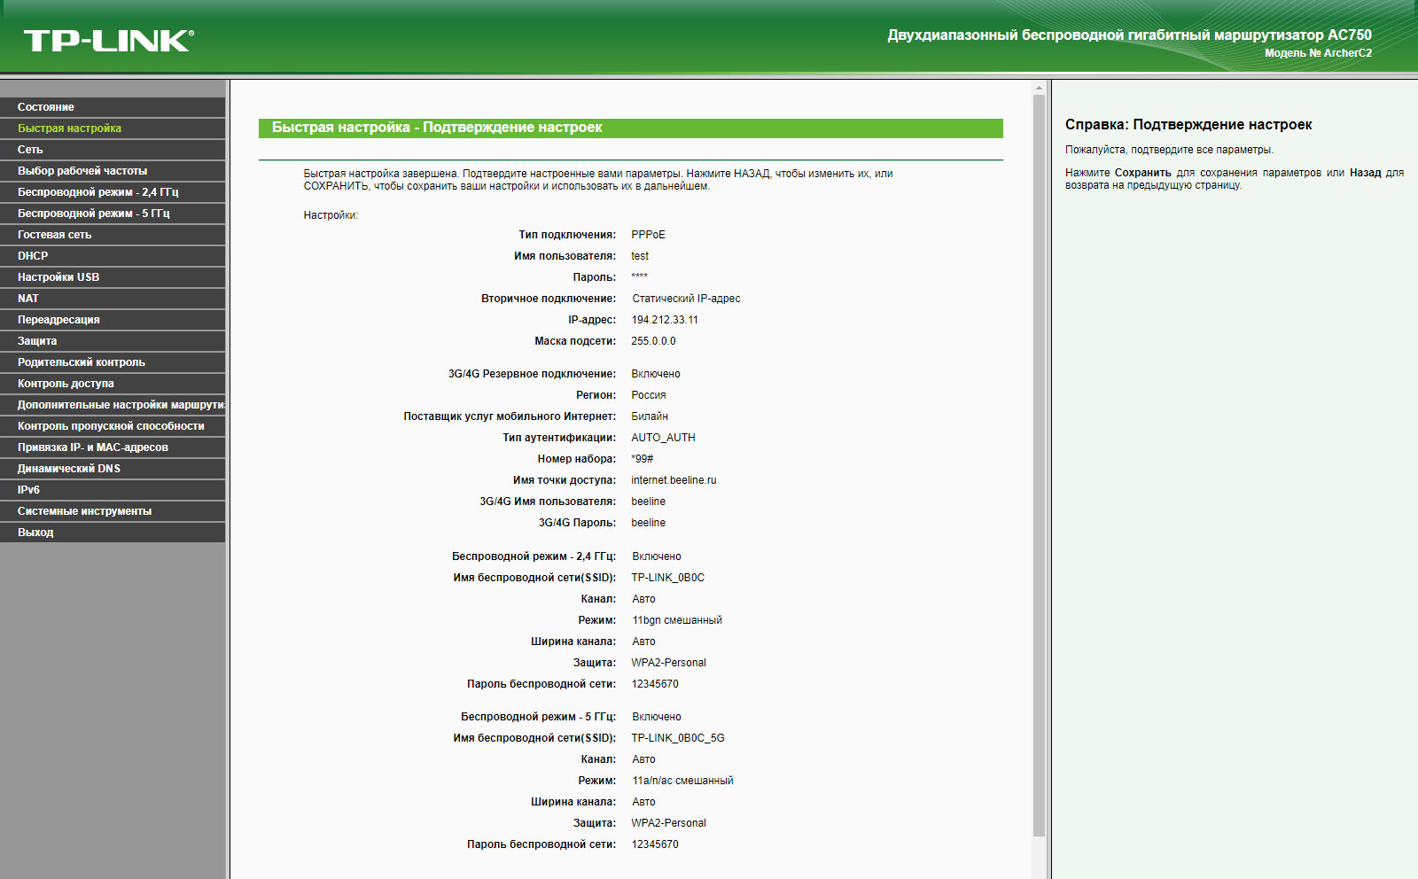Click the Номер набора label
This screenshot has width=1418, height=879.
(x=577, y=459)
